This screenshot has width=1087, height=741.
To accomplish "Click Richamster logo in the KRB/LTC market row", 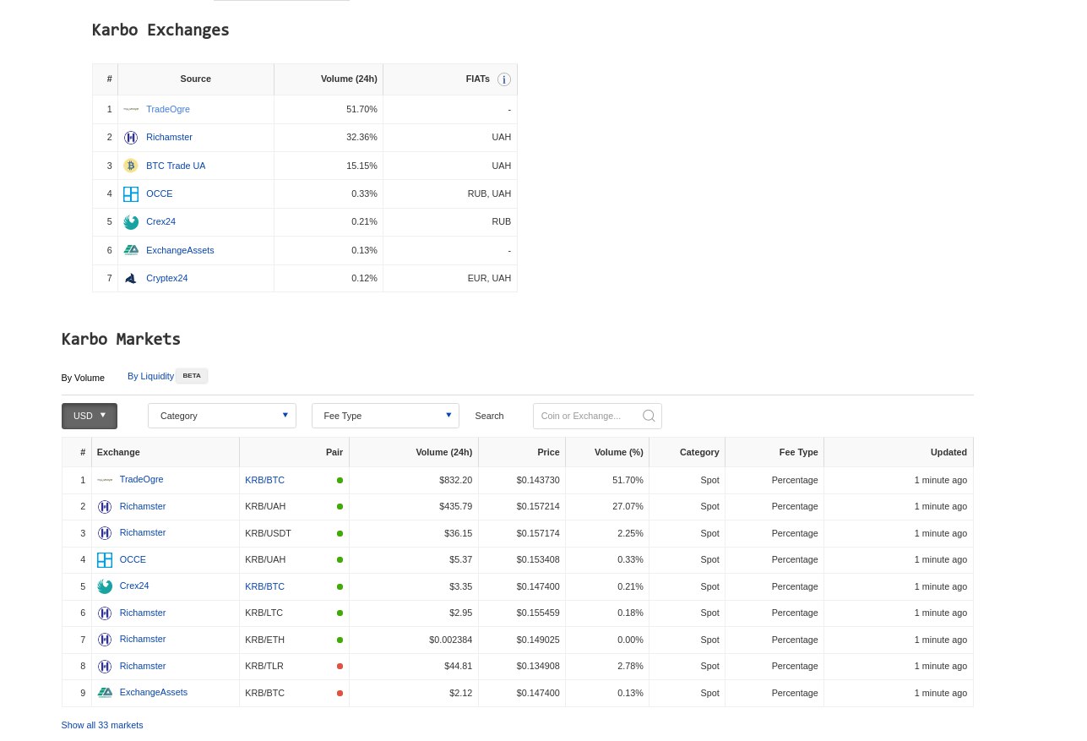I will [x=105, y=613].
